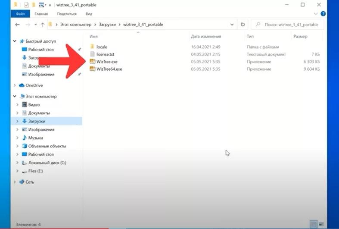339x229 pixels.
Task: Sort by Размер column header
Action: coord(300,36)
